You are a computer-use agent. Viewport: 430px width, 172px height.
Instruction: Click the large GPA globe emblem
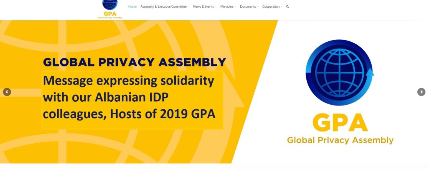[x=339, y=73]
